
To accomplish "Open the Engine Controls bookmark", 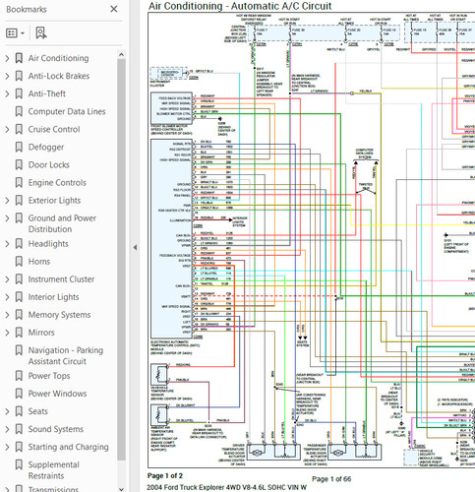I will tap(57, 183).
